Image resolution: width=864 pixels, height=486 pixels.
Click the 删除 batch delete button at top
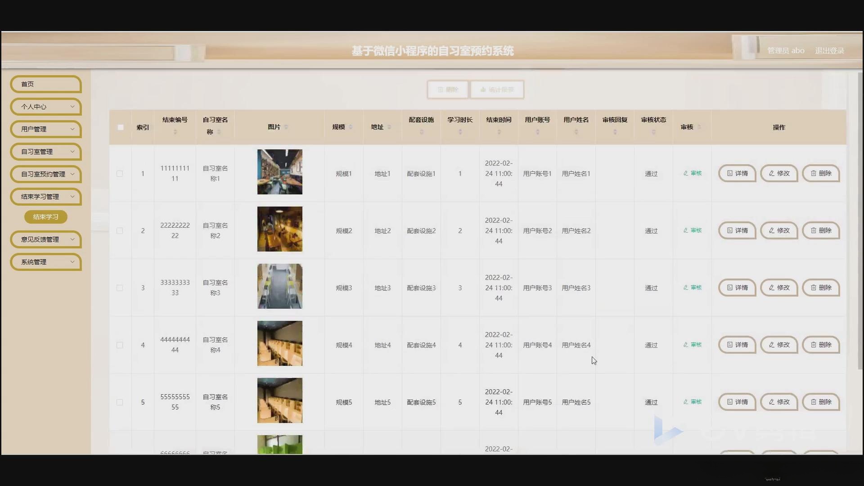(447, 89)
